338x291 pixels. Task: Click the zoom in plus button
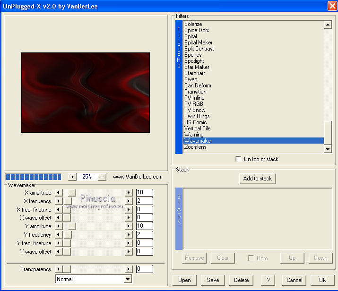pyautogui.click(x=72, y=177)
